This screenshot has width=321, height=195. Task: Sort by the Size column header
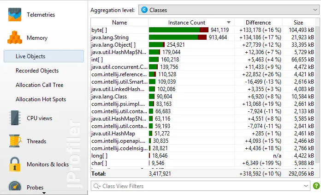click(298, 22)
